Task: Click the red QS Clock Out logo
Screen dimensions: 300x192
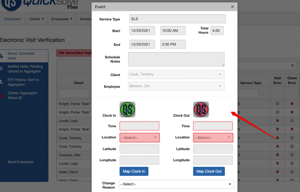Action: (201, 109)
